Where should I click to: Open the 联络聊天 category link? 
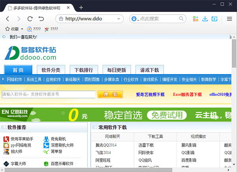click(x=73, y=79)
